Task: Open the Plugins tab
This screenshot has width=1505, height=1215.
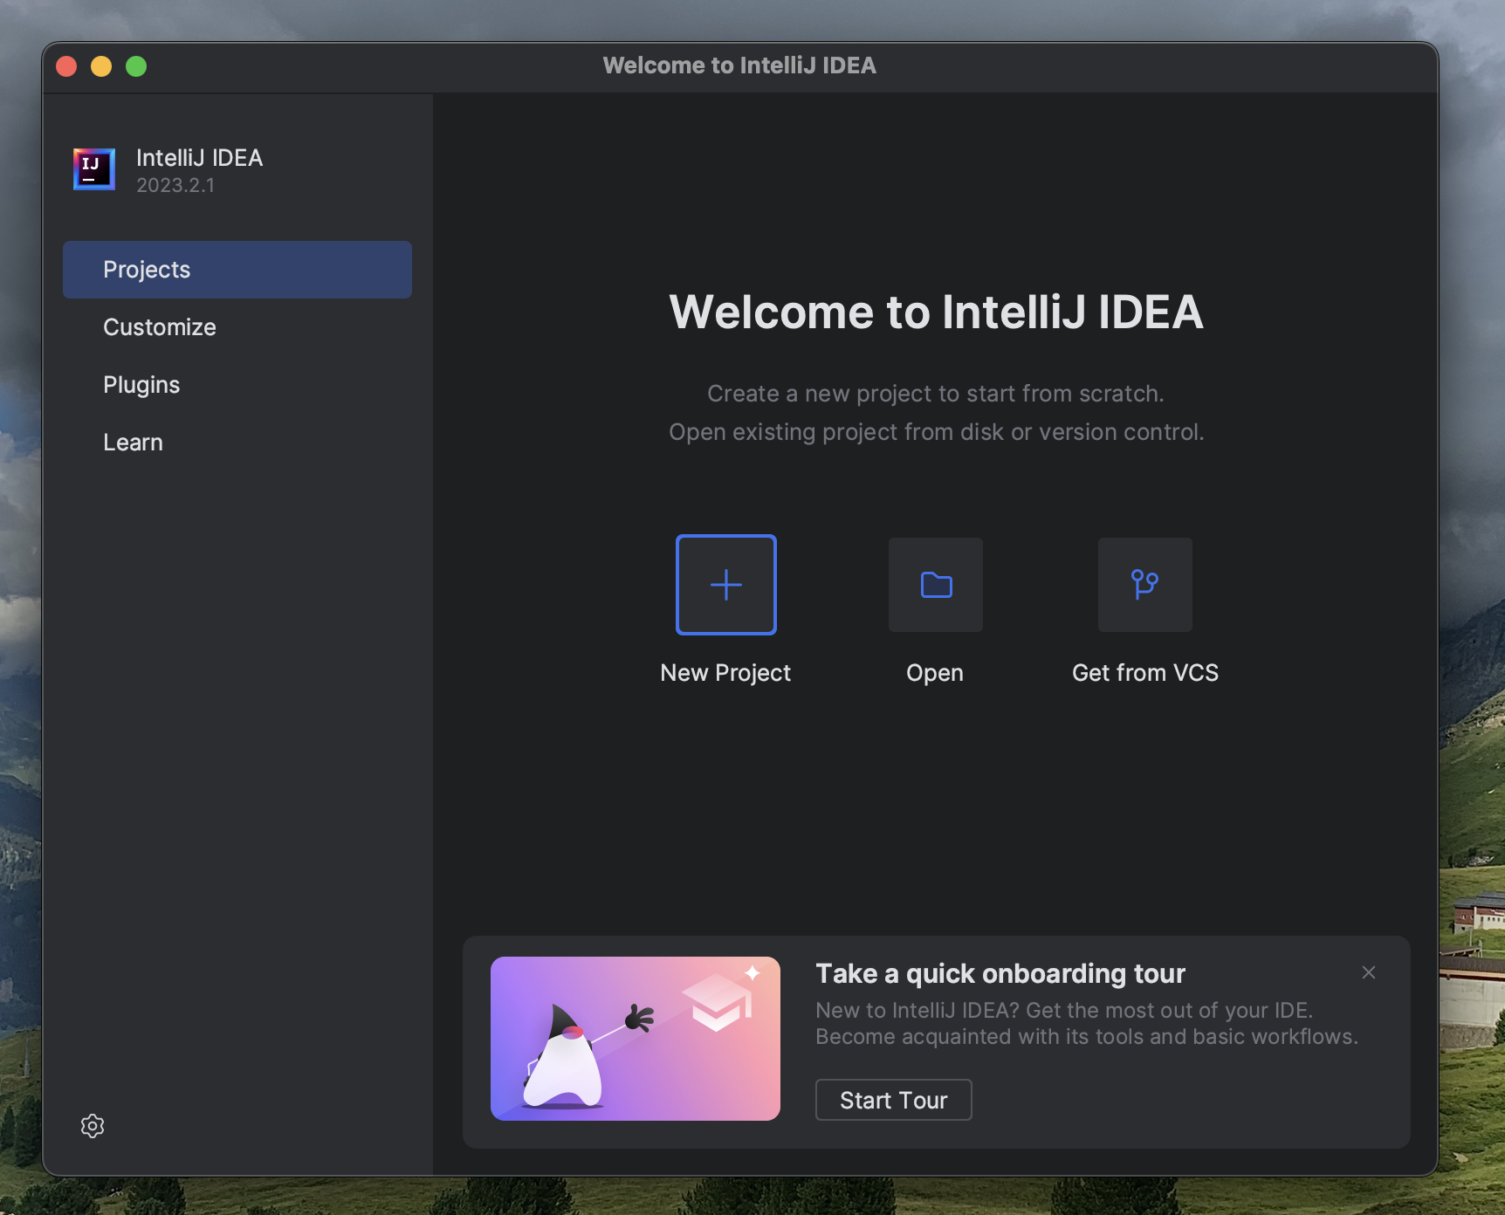Action: click(x=237, y=385)
